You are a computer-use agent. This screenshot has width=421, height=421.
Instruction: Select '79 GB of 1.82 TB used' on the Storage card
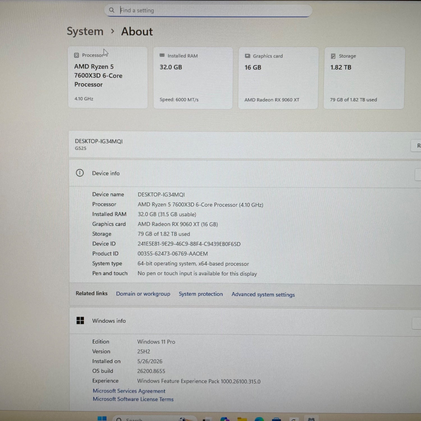tap(353, 100)
